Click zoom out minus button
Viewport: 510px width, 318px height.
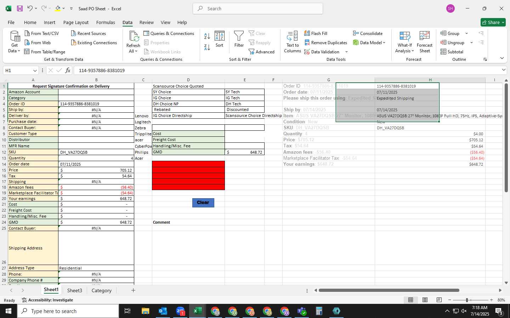coord(450,300)
